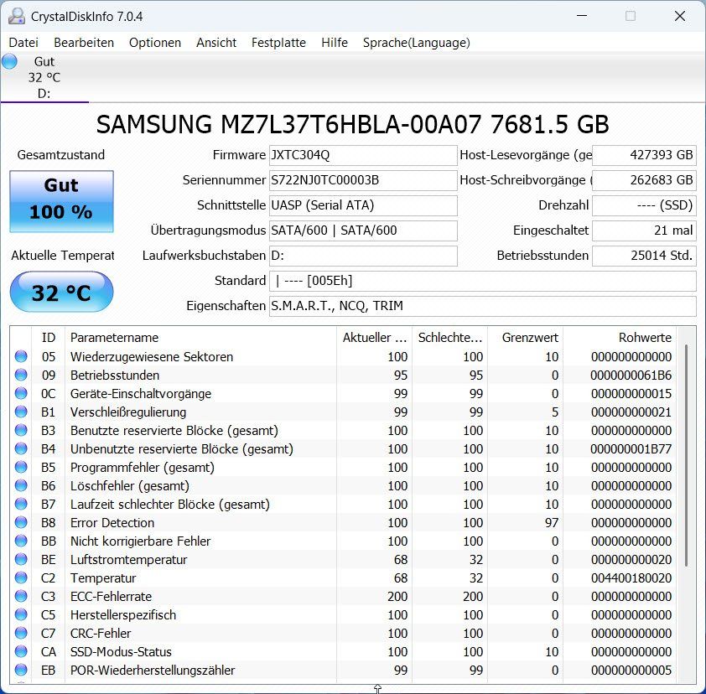Click the Drehzahl value ---- (SSD)
The width and height of the screenshot is (706, 694).
(644, 205)
